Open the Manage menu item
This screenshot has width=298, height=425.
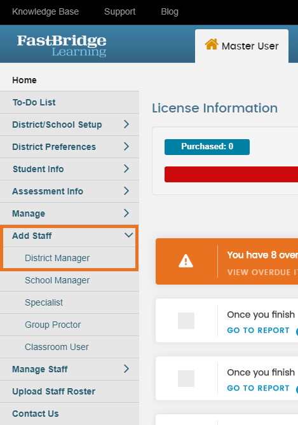point(69,213)
